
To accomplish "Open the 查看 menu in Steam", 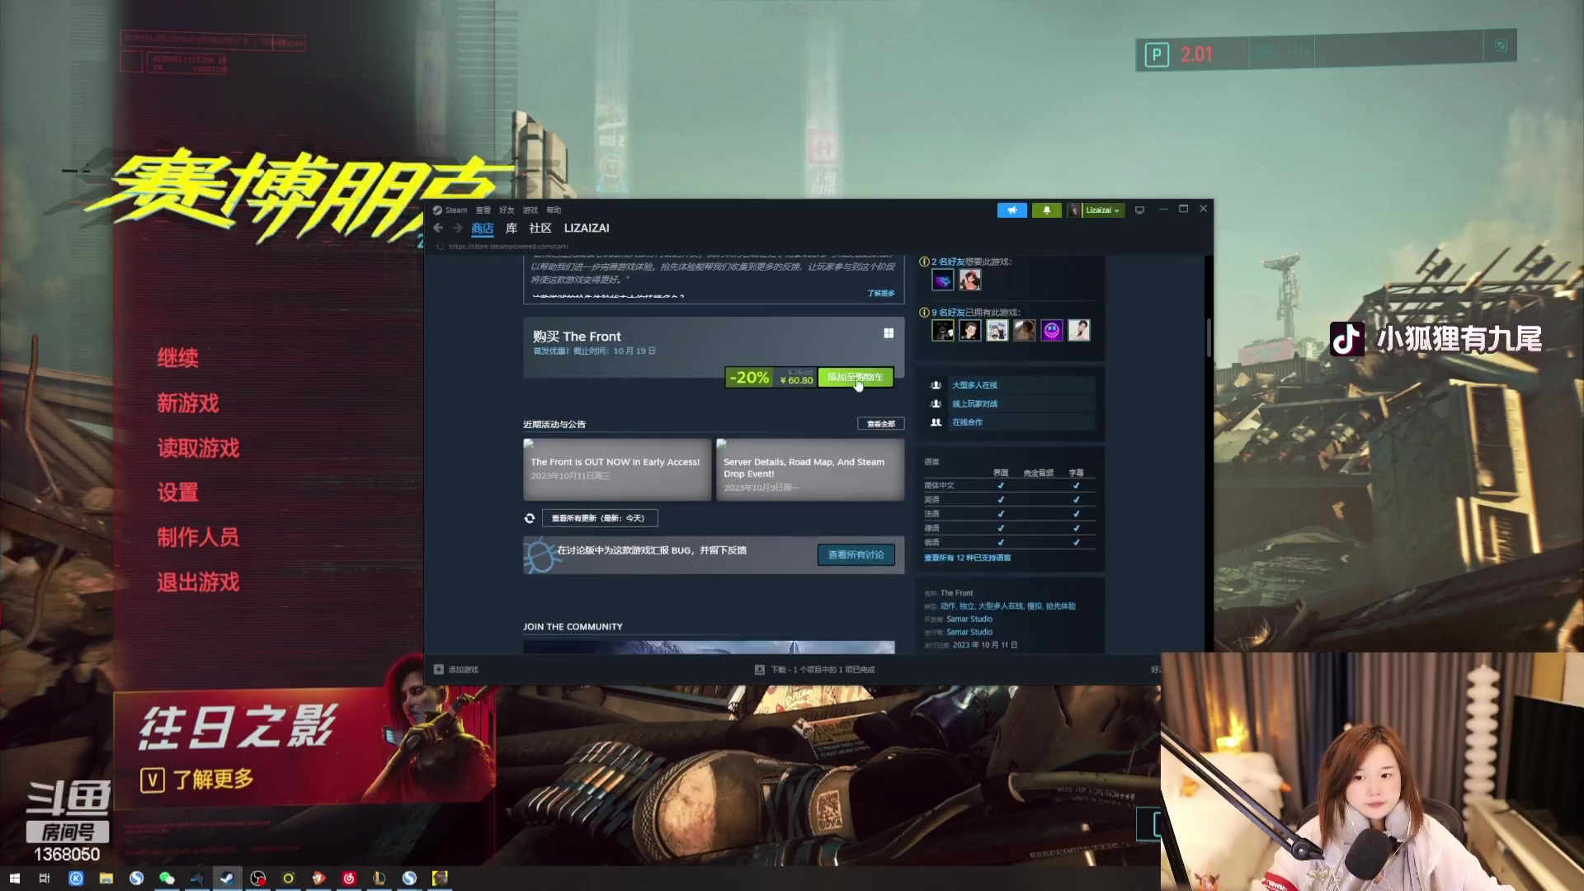I will click(483, 210).
